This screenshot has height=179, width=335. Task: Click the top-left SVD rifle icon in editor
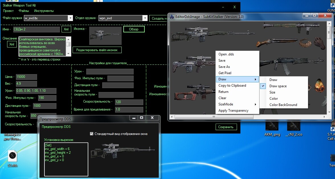click(x=213, y=34)
